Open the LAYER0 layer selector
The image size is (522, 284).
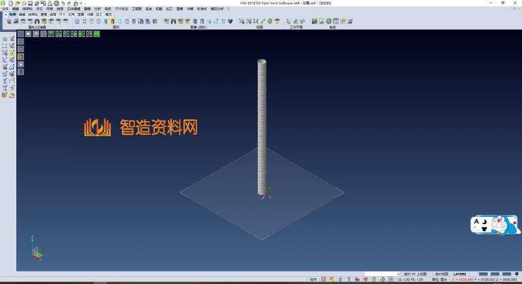coord(459,274)
